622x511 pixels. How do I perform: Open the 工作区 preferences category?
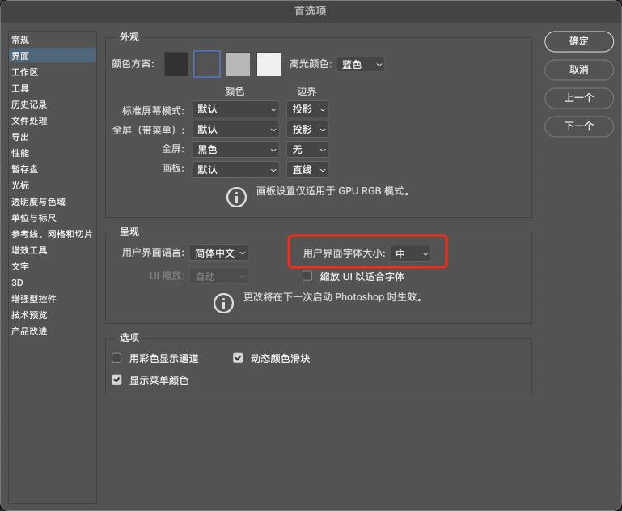pos(53,72)
